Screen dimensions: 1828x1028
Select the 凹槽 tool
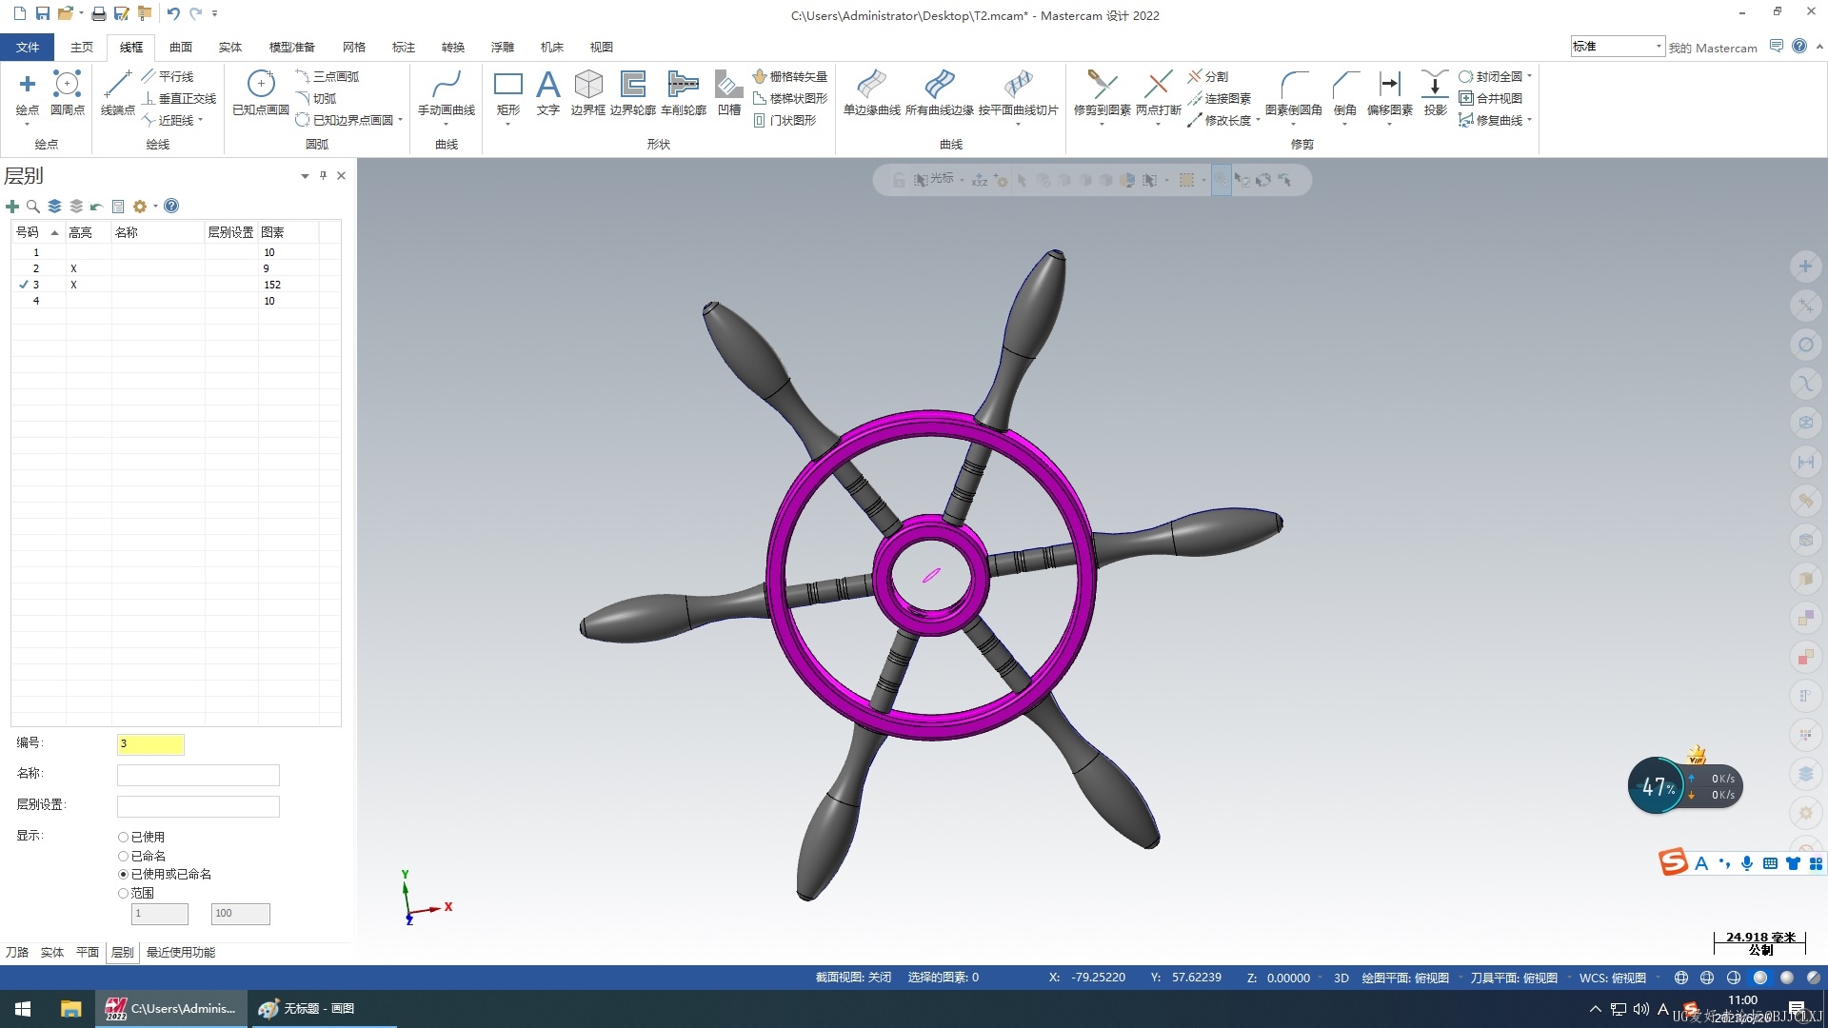[729, 92]
